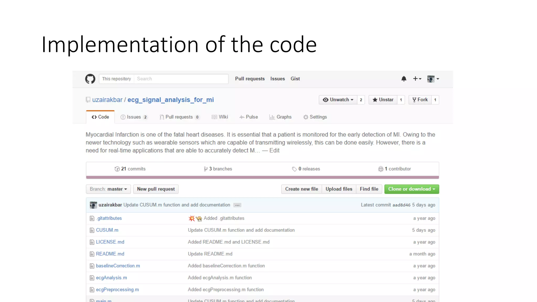Click the commits history icon
537x302 pixels.
[x=117, y=169]
